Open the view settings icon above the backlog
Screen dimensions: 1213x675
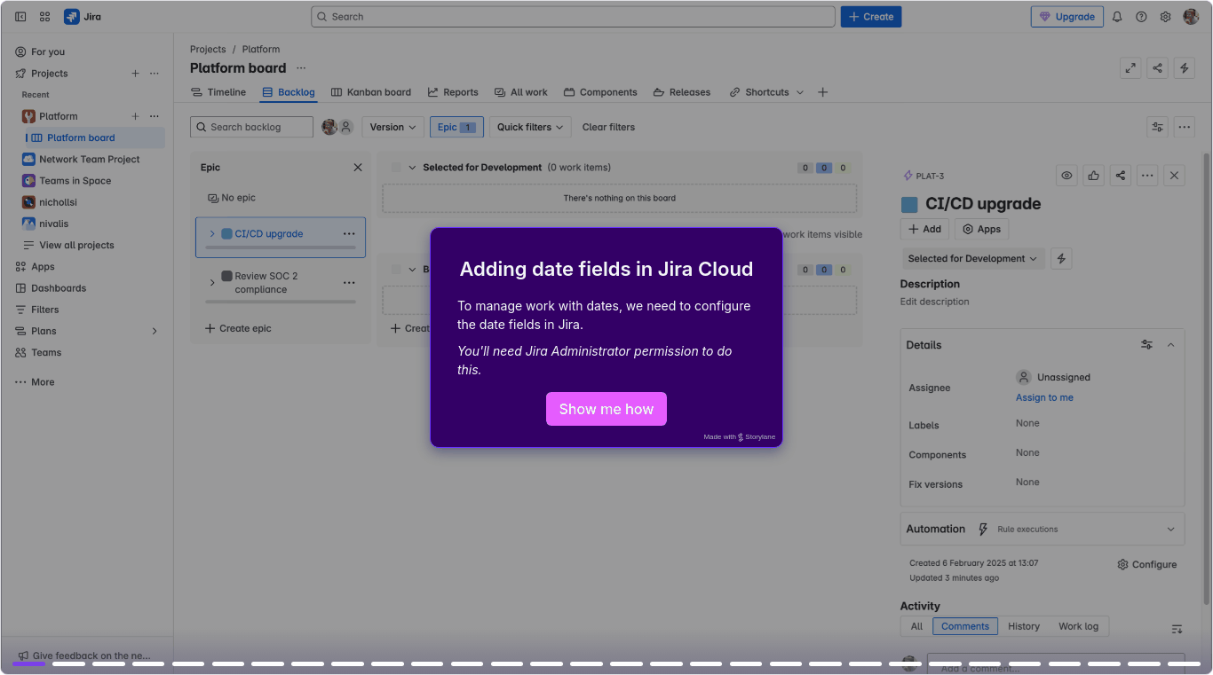tap(1157, 127)
